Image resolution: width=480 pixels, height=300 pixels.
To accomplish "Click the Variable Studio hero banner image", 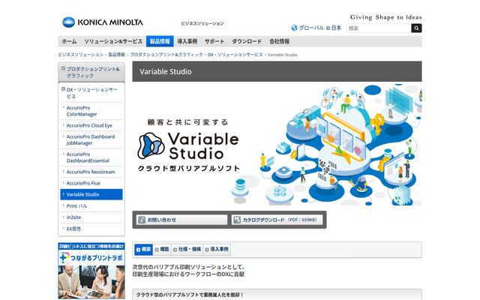I will pyautogui.click(x=277, y=145).
